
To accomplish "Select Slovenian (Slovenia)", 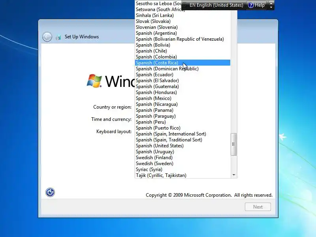I will pos(182,27).
